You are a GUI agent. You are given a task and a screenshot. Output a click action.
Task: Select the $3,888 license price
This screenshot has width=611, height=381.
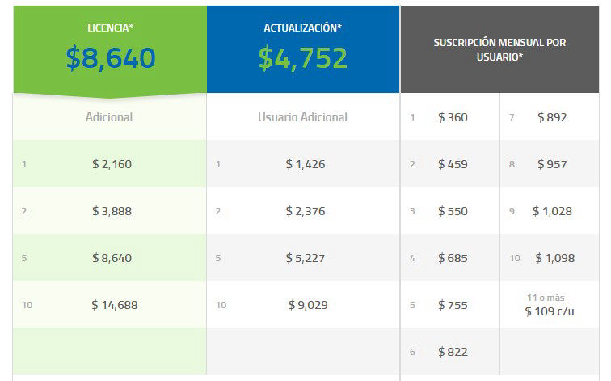click(x=112, y=211)
